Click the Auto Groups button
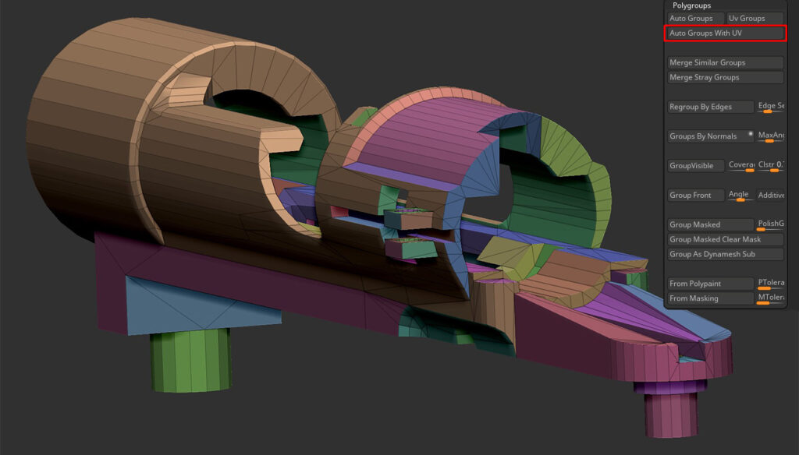799x455 pixels. [x=695, y=19]
